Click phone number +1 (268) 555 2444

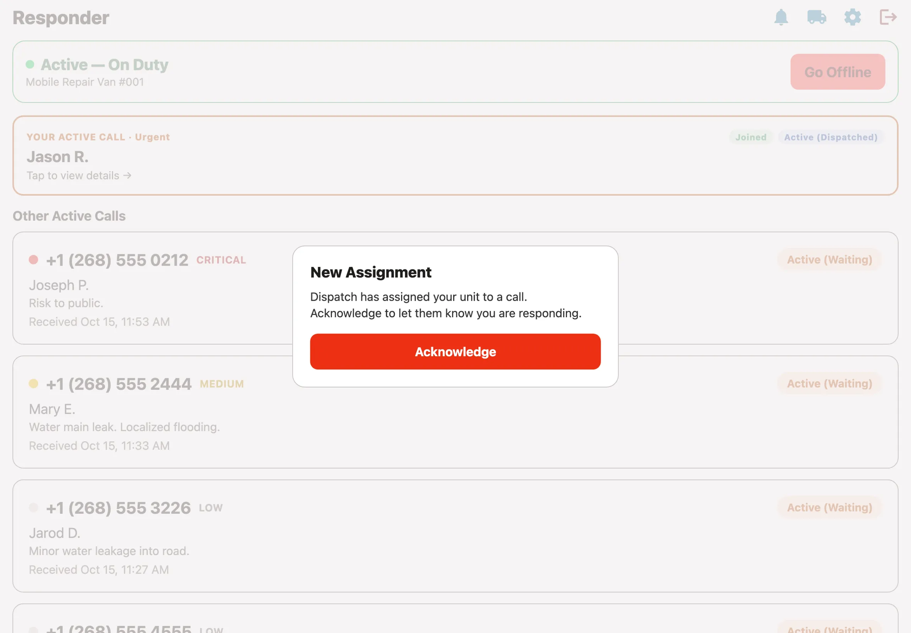coord(119,384)
